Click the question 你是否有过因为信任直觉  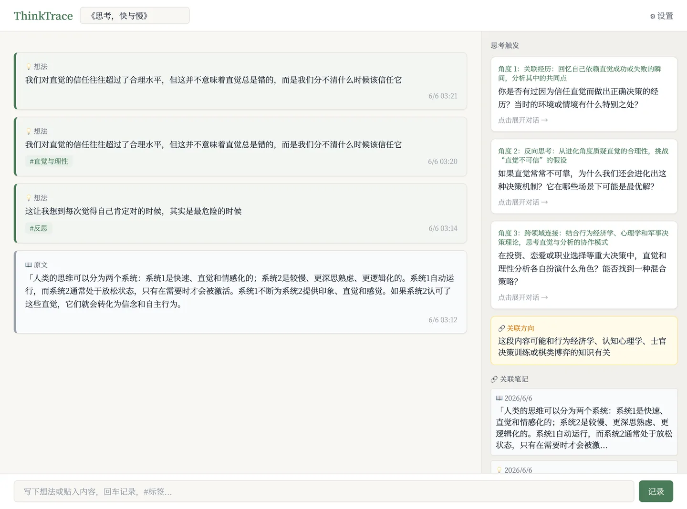578,98
